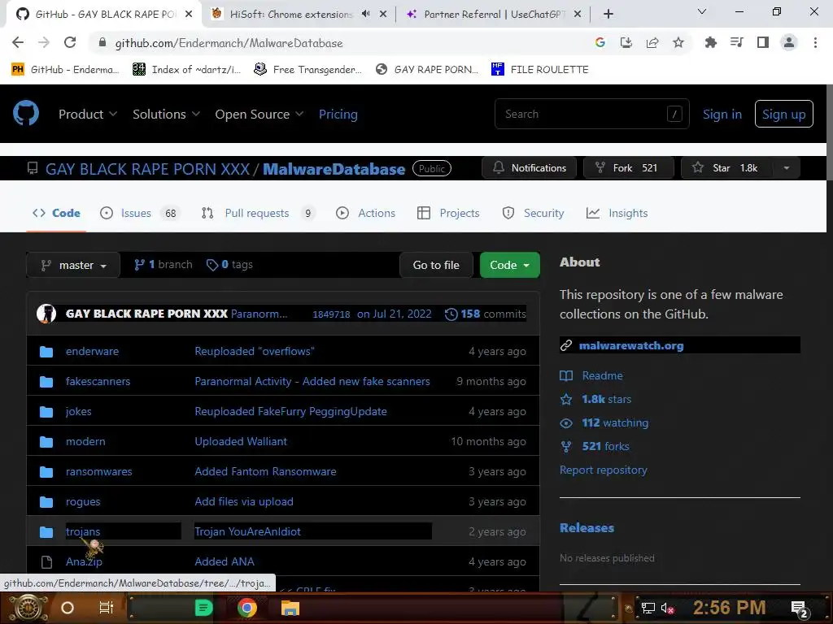Open the malwarewatch.org link
Image resolution: width=833 pixels, height=624 pixels.
(631, 345)
